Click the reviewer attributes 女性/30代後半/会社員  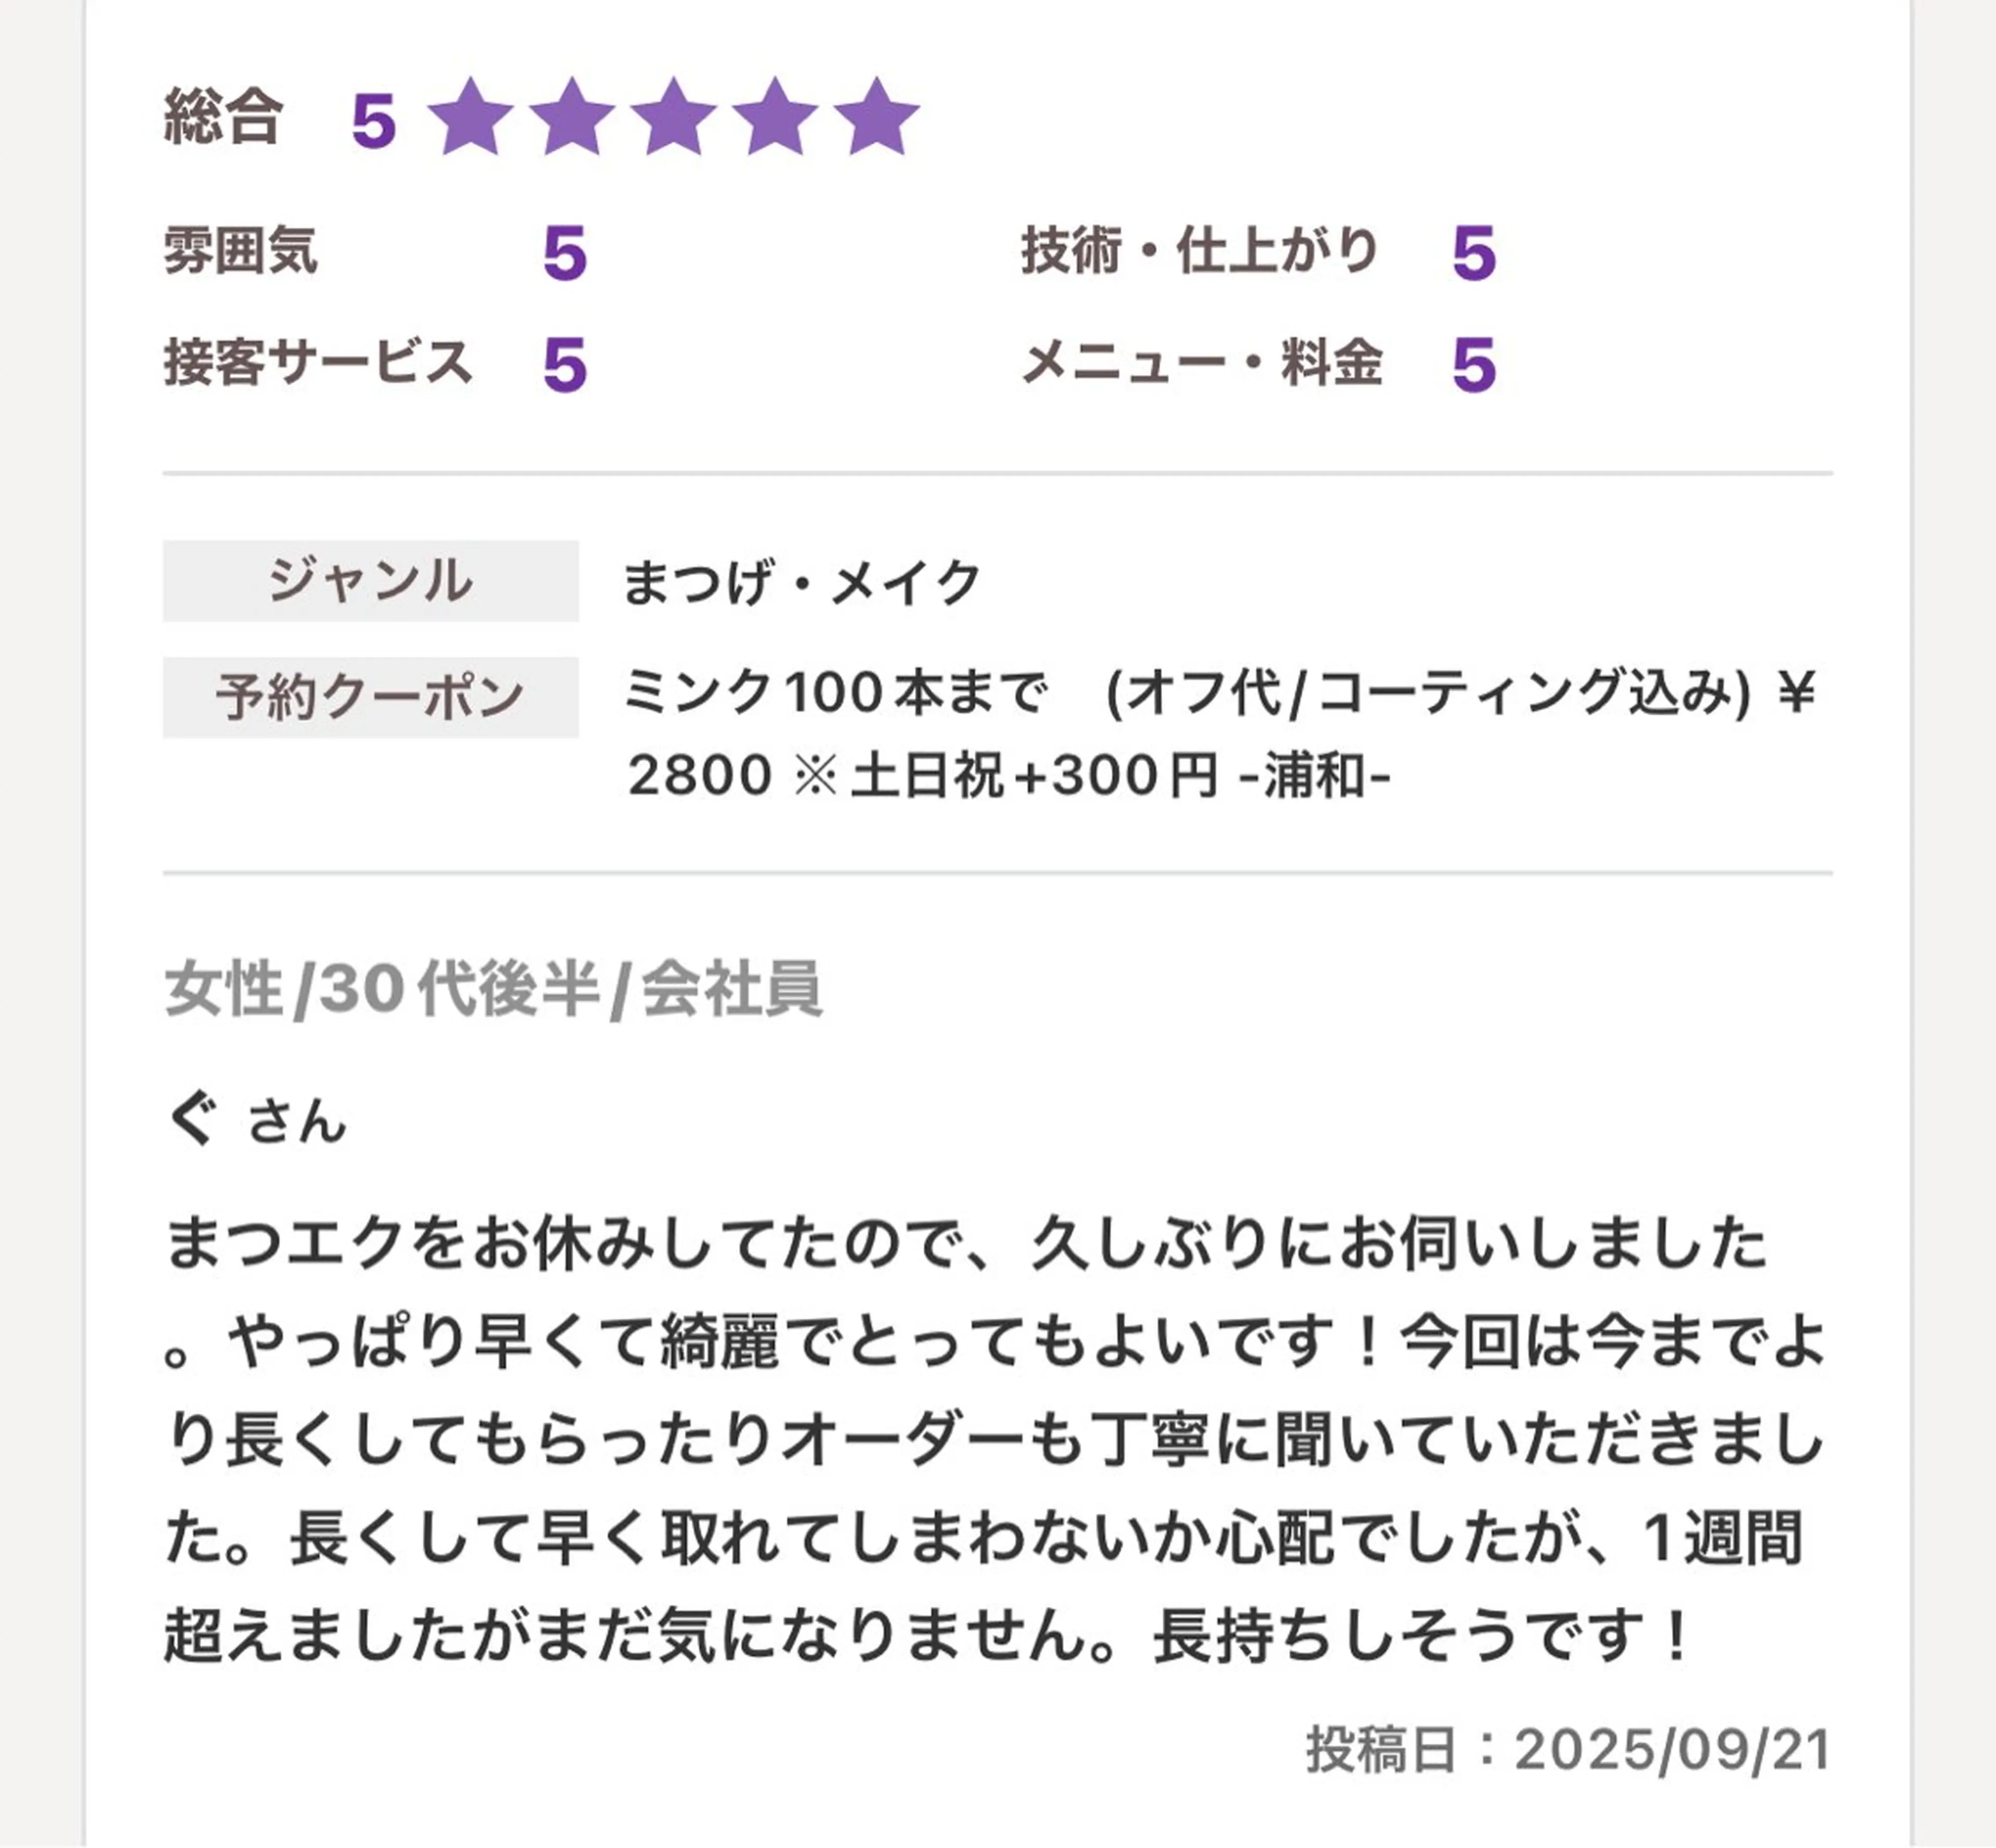point(493,989)
